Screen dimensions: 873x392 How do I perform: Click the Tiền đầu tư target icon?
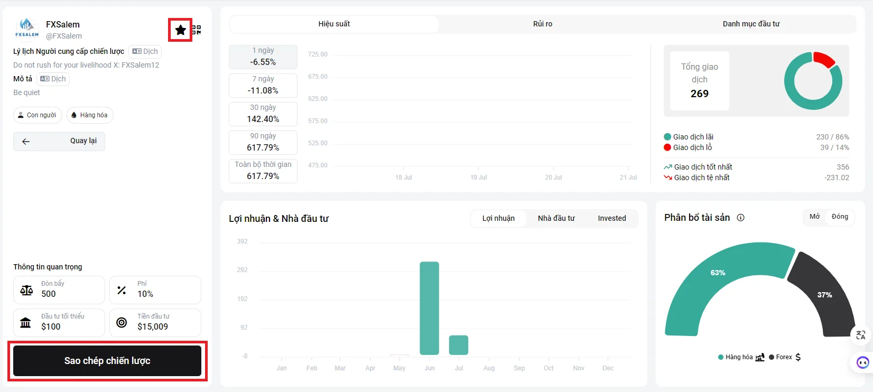tap(122, 322)
